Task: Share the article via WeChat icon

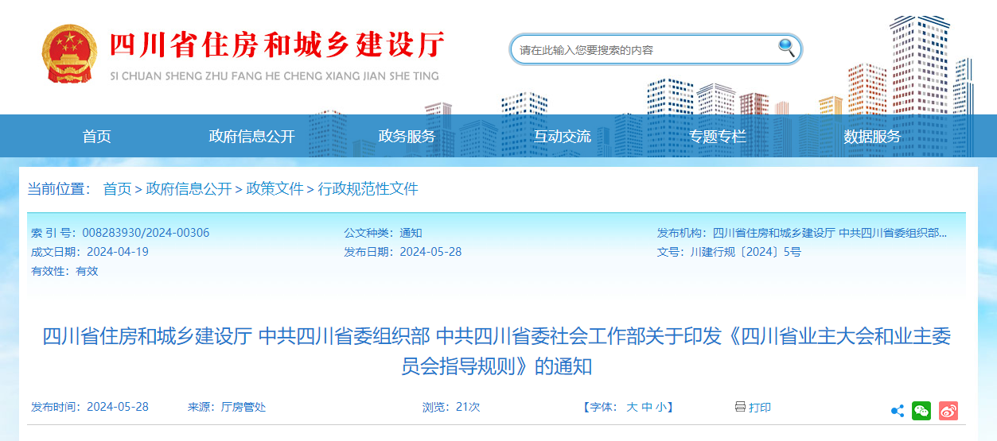Action: click(x=921, y=411)
